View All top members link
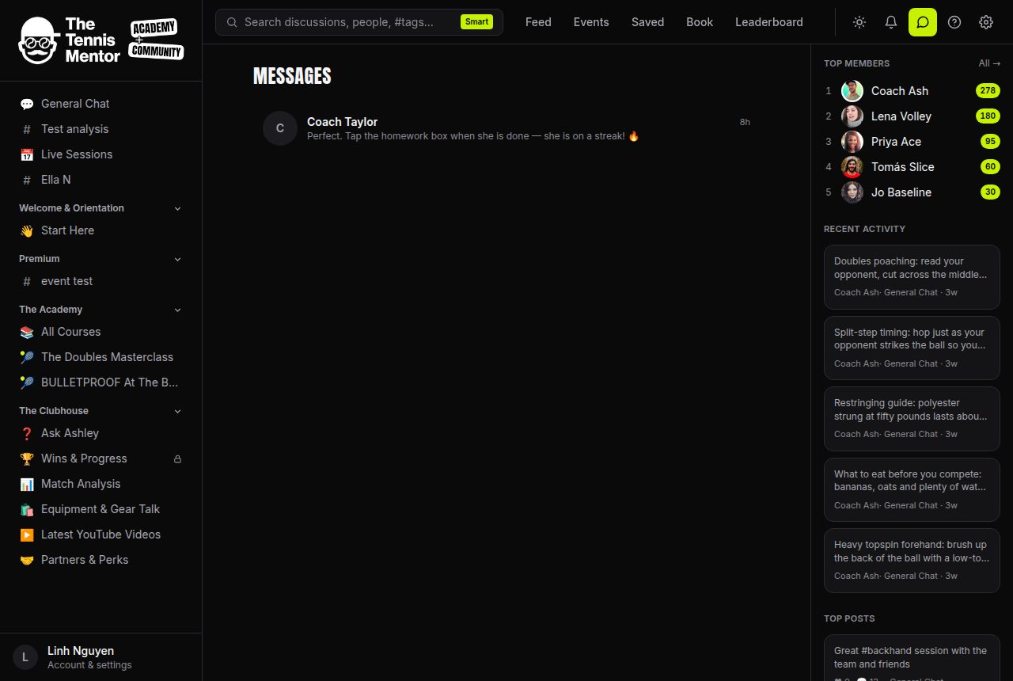The height and width of the screenshot is (681, 1013). click(x=989, y=63)
